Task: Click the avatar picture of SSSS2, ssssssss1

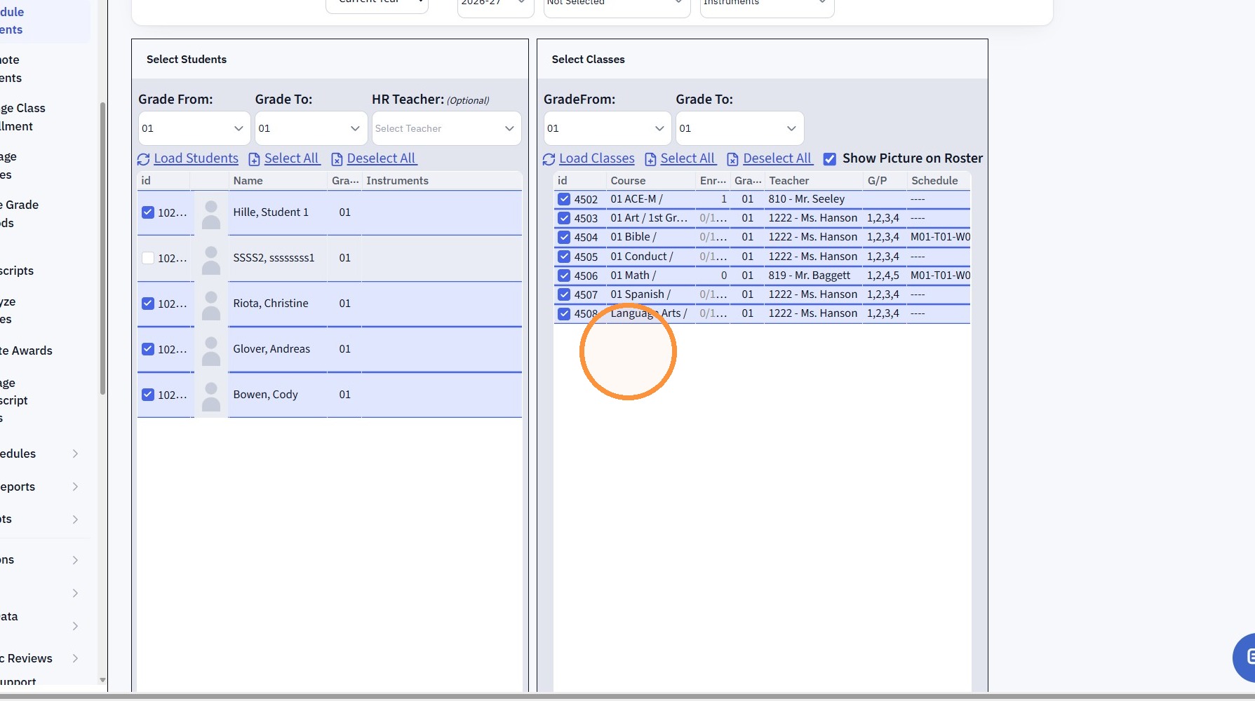Action: point(211,259)
